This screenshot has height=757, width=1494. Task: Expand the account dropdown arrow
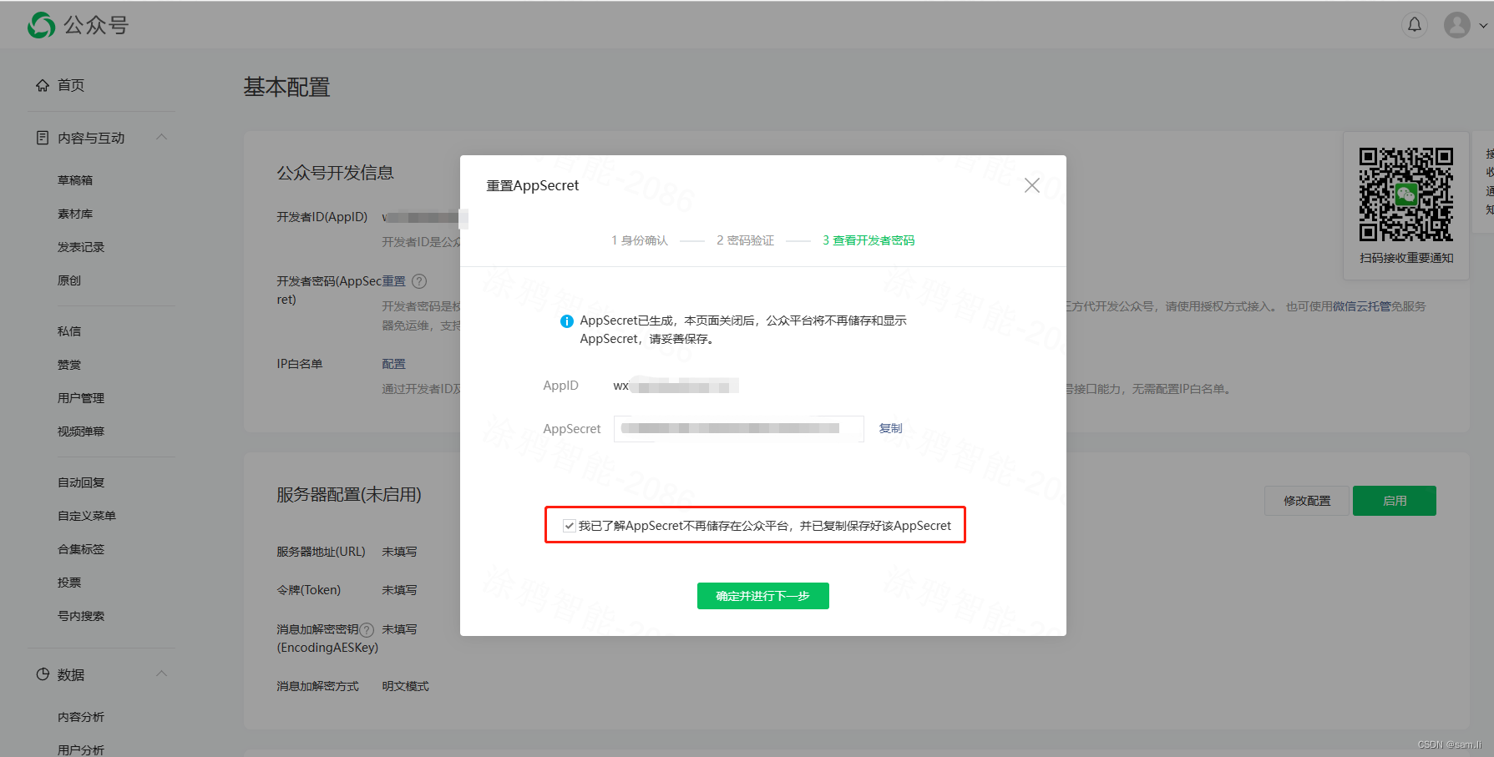[1483, 25]
